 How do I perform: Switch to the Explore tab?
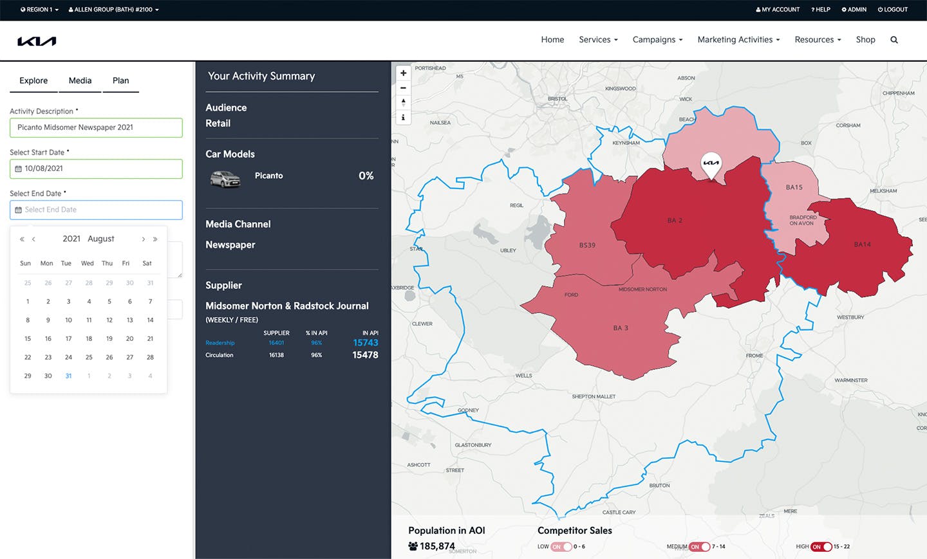pos(33,80)
